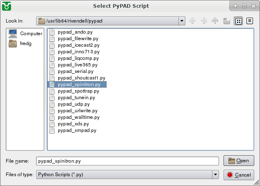260x186 pixels.
Task: Go to the parent directory
Action: pos(215,21)
